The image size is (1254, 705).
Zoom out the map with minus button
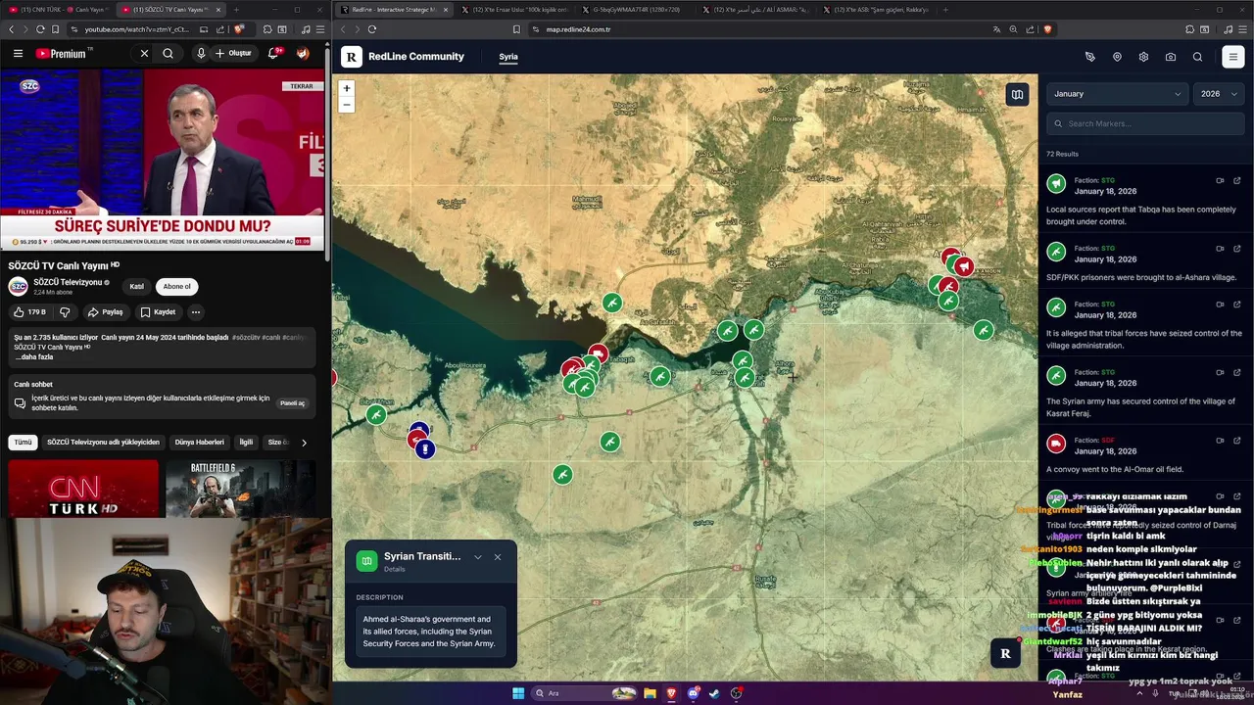point(346,104)
